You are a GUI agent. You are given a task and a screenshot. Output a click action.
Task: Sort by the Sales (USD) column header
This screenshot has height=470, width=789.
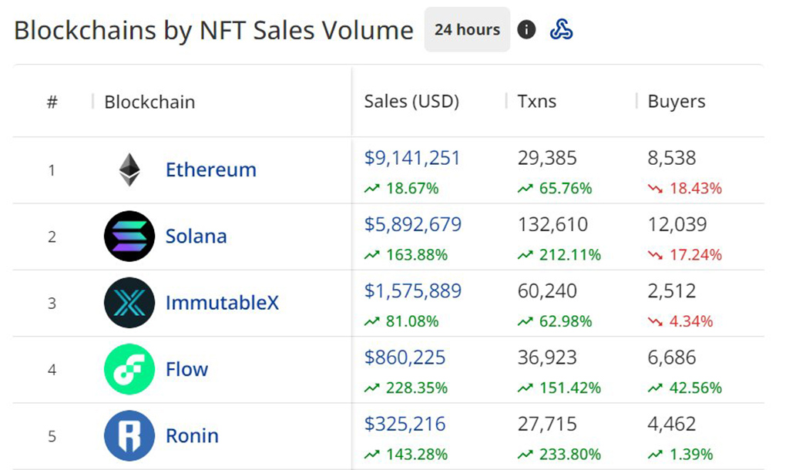pos(411,101)
